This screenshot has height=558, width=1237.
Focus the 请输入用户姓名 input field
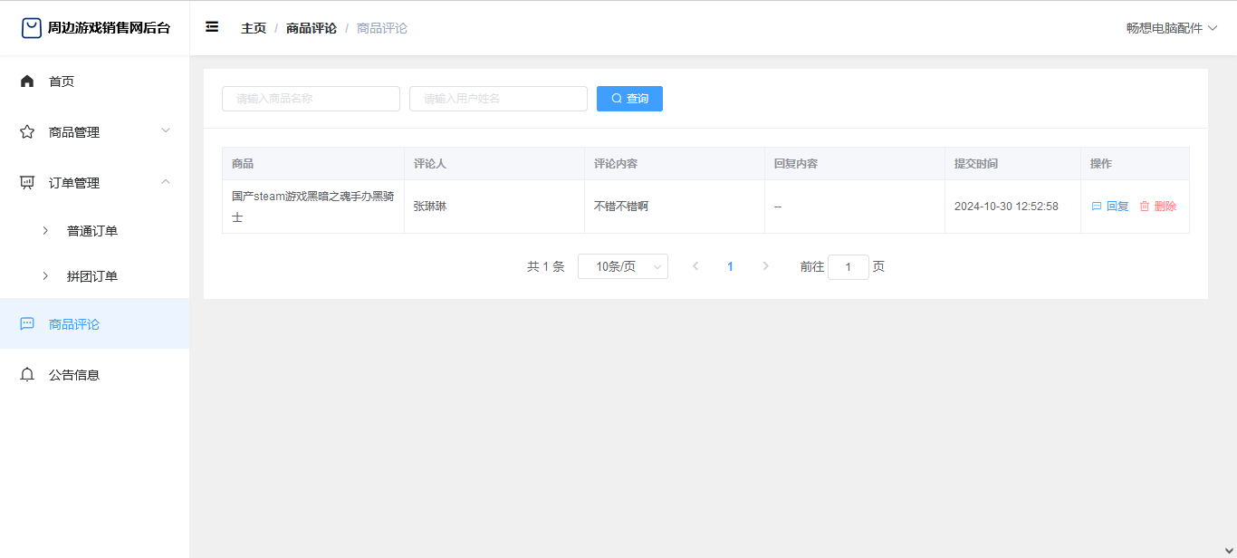coord(498,99)
